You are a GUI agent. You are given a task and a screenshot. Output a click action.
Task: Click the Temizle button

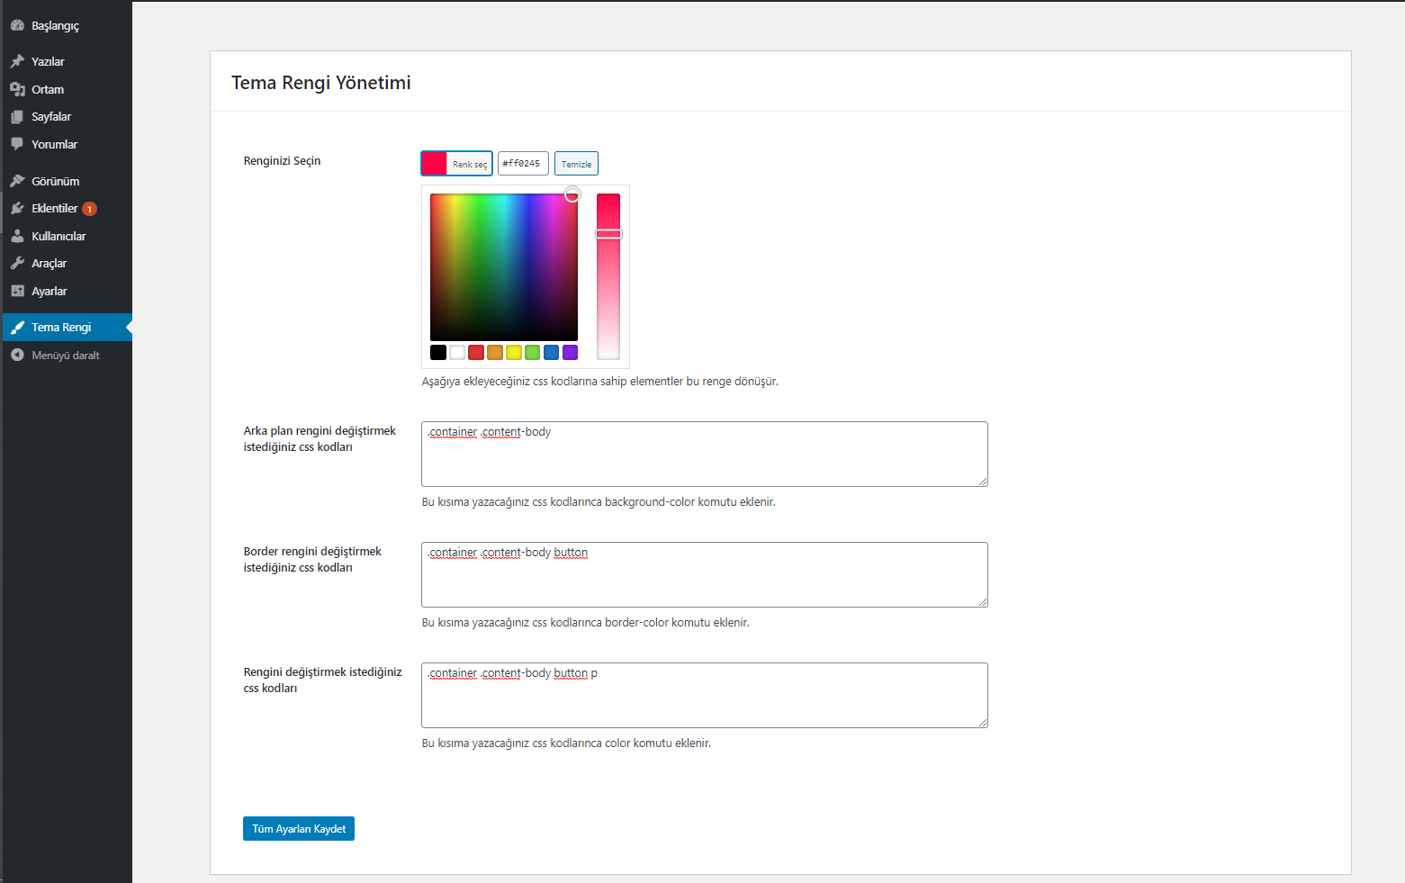point(576,164)
